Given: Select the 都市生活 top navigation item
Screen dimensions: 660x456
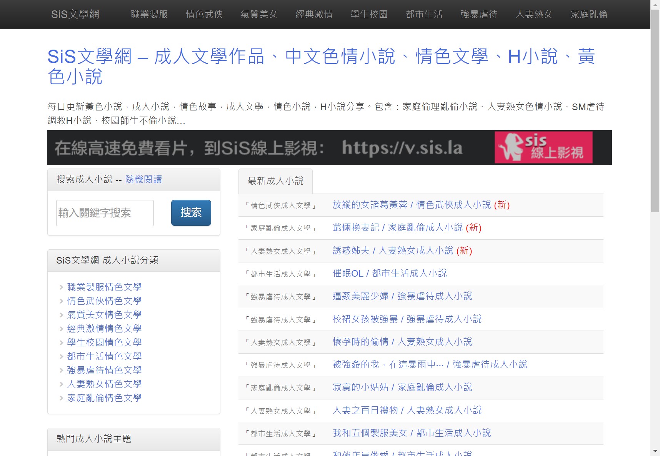Looking at the screenshot, I should coord(424,14).
